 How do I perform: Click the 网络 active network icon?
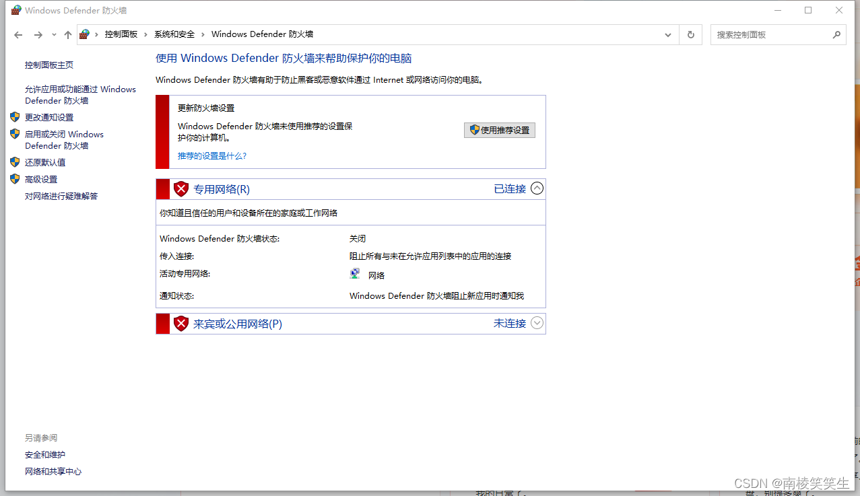coord(355,274)
